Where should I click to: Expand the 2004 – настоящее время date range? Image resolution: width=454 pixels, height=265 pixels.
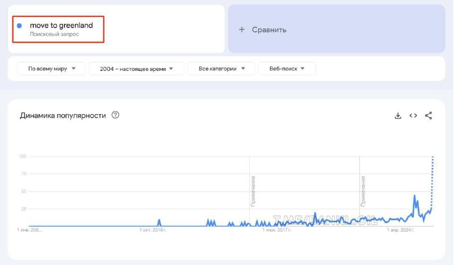tap(136, 69)
